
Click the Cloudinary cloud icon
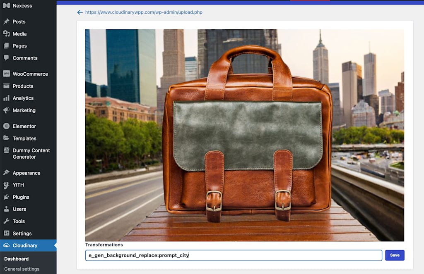click(x=6, y=245)
